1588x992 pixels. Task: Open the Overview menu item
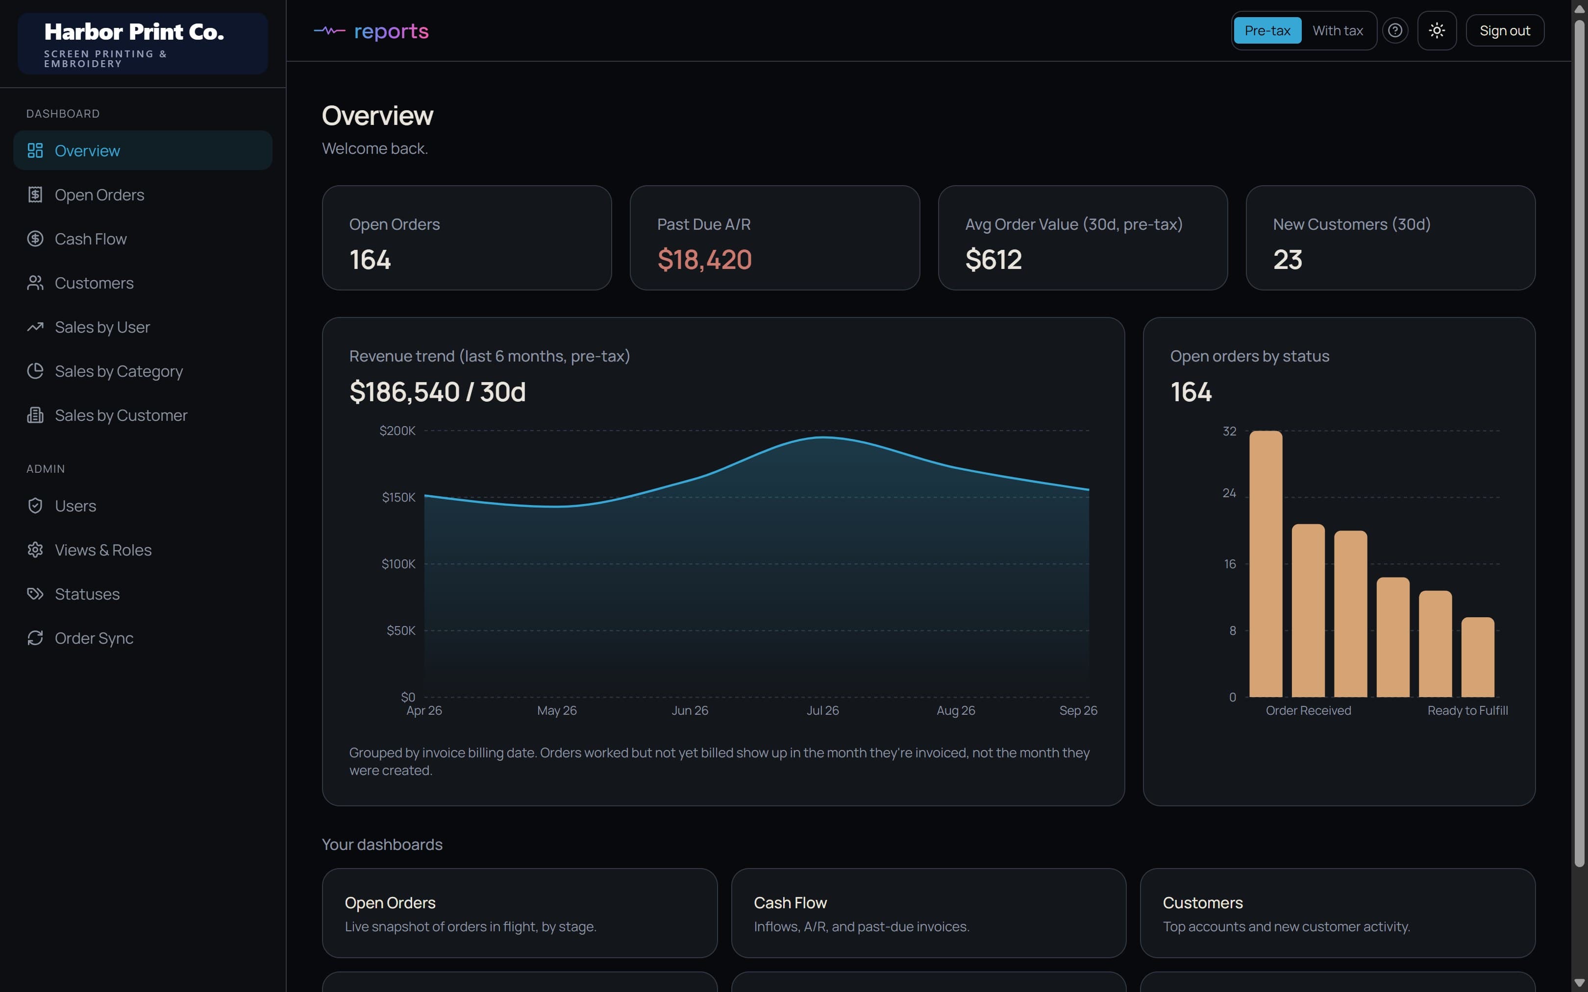[143, 150]
